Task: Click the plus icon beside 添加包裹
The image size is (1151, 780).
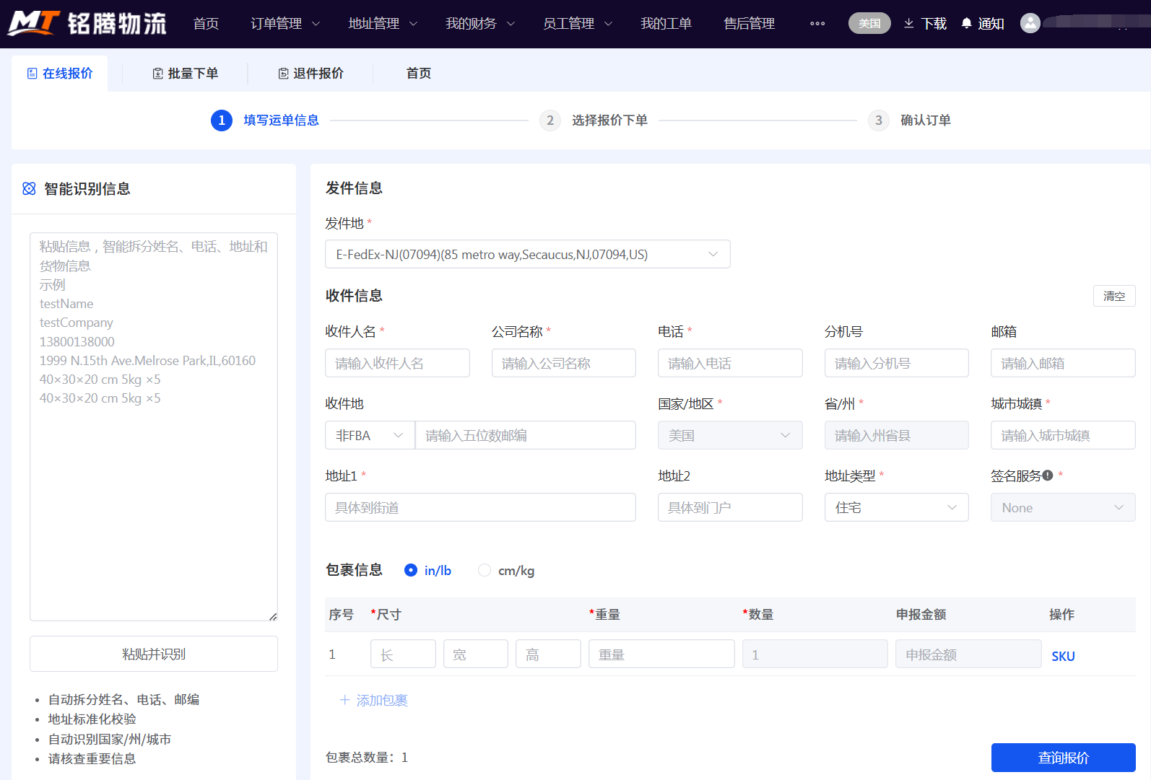Action: coord(344,700)
